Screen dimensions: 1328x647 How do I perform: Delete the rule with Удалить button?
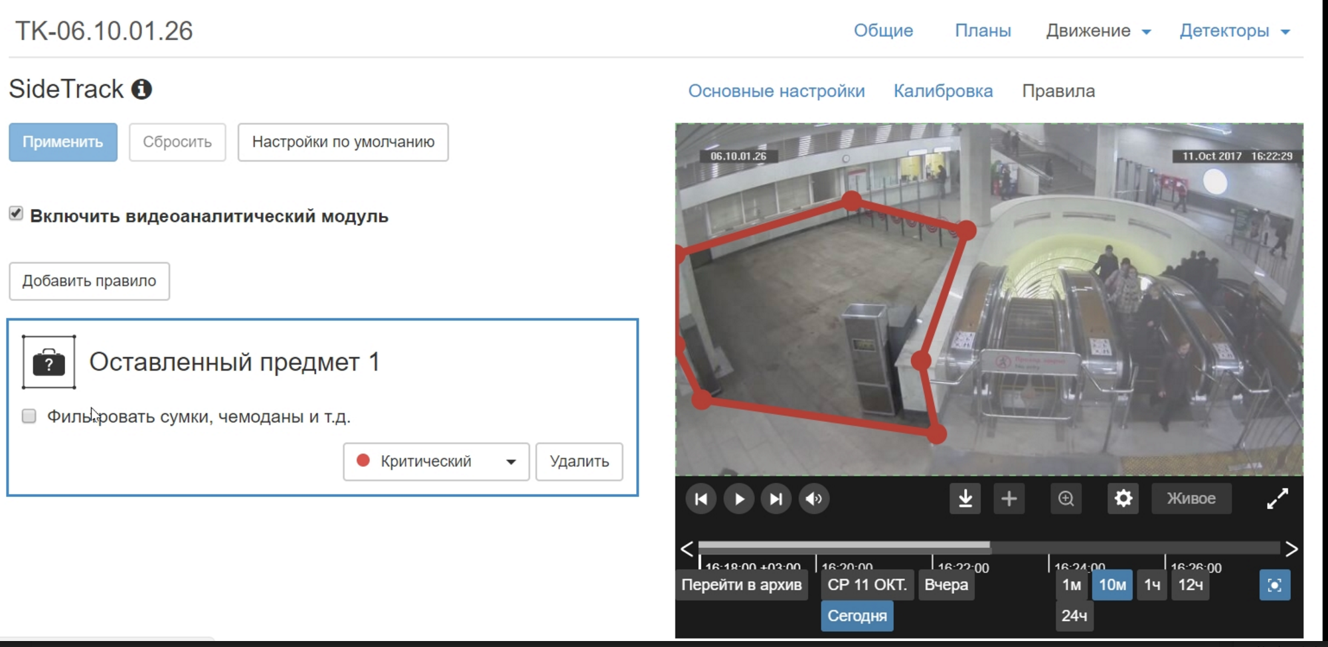pyautogui.click(x=580, y=462)
